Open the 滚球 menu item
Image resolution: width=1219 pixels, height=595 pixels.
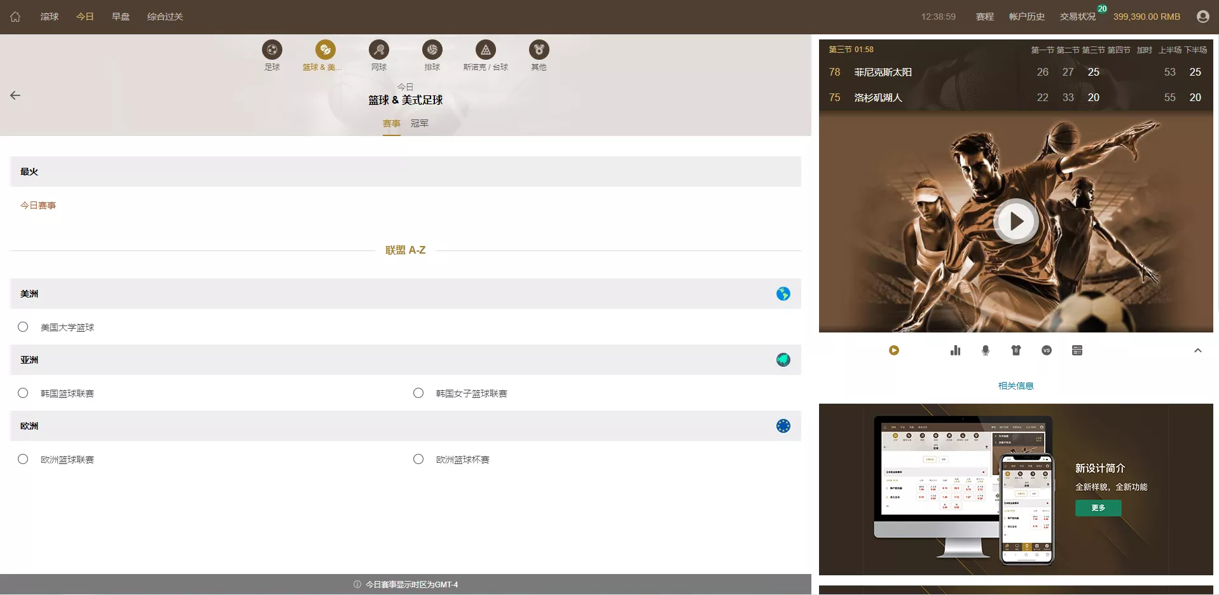(49, 17)
